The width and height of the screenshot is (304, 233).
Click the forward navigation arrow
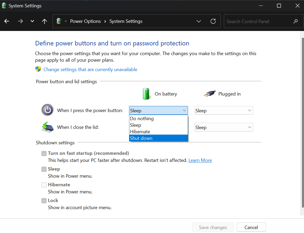pos(20,21)
